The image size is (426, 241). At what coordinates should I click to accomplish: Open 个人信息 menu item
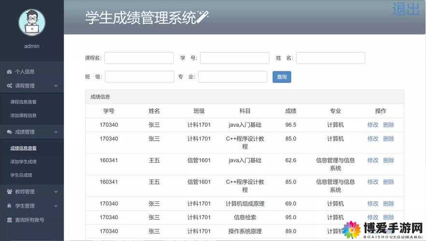(x=25, y=72)
